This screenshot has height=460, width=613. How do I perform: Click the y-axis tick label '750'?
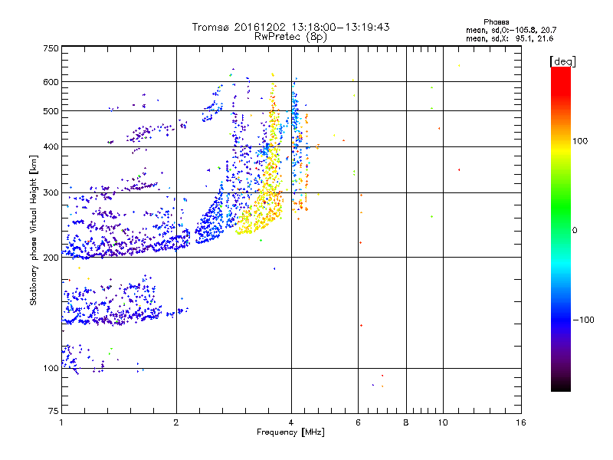[51, 48]
